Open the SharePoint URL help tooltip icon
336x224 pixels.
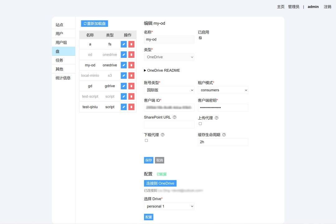click(x=175, y=117)
